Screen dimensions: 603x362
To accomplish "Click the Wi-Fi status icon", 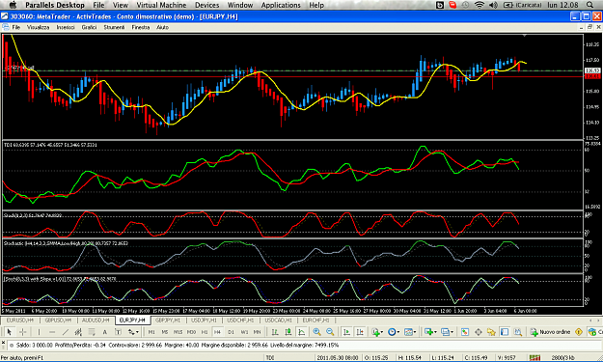I will 480,5.
